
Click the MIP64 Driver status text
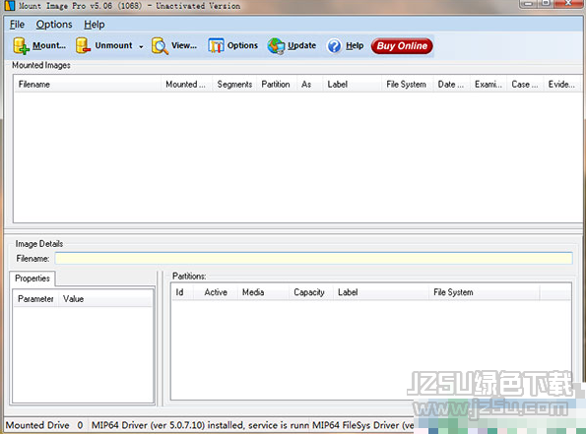click(200, 425)
